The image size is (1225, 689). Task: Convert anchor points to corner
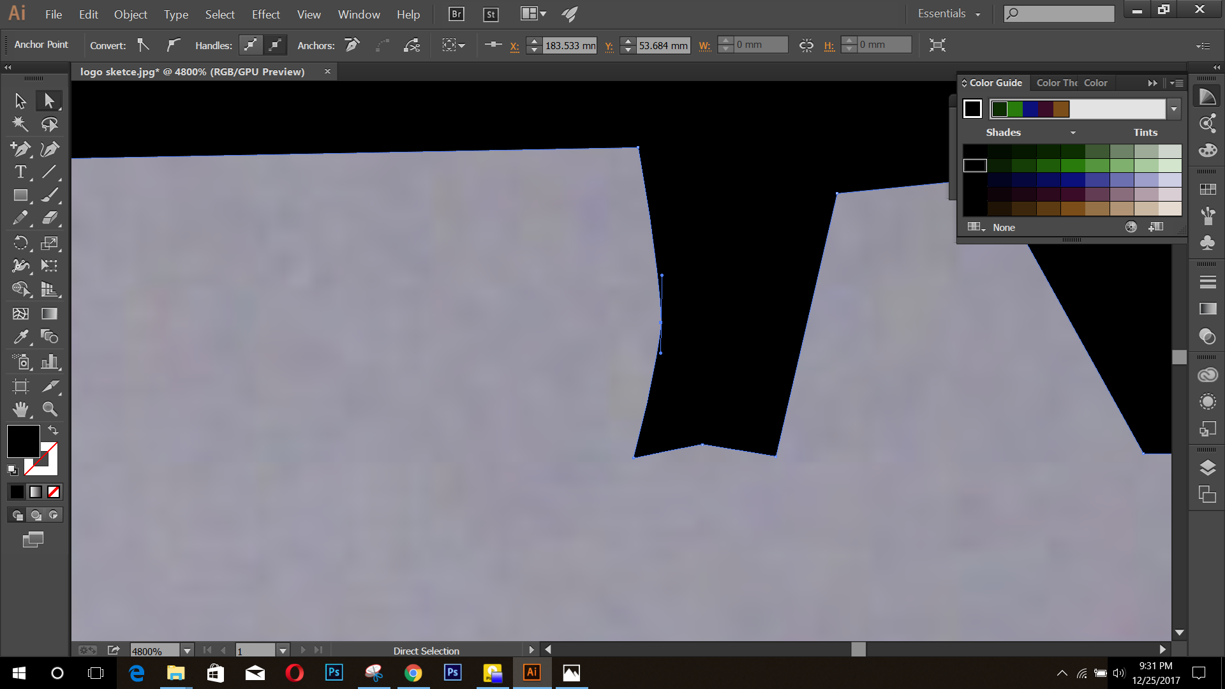point(144,45)
